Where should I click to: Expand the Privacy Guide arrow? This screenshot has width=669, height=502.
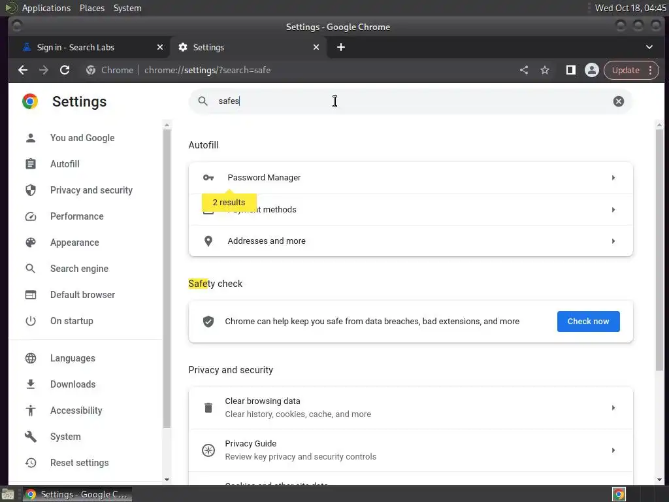click(x=613, y=450)
